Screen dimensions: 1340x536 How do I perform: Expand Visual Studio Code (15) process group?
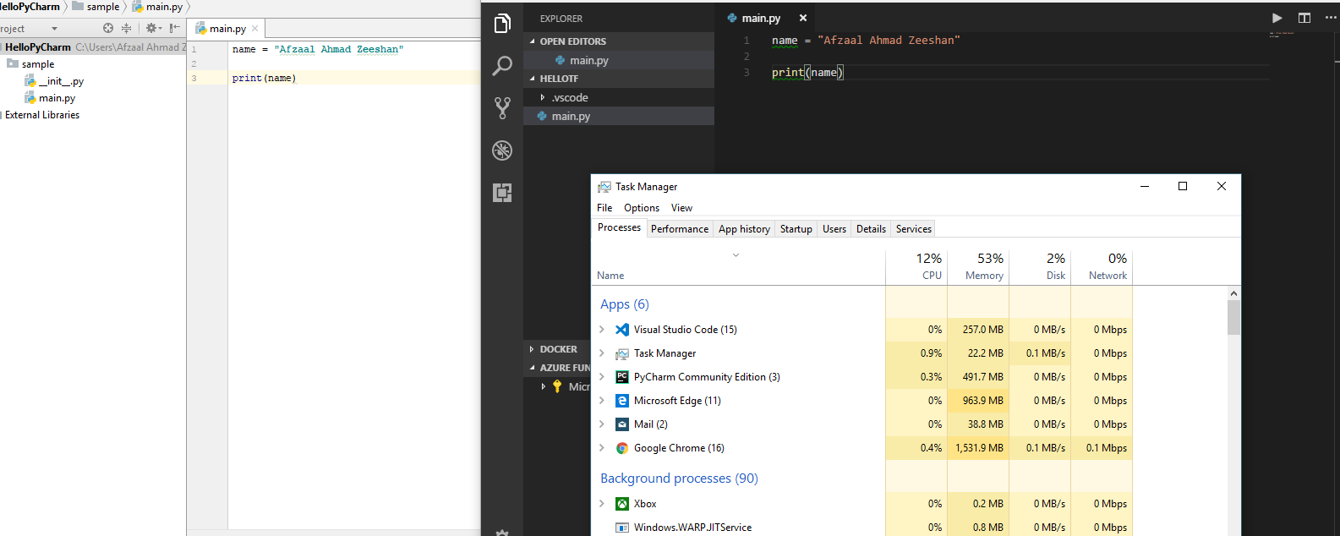(x=602, y=330)
